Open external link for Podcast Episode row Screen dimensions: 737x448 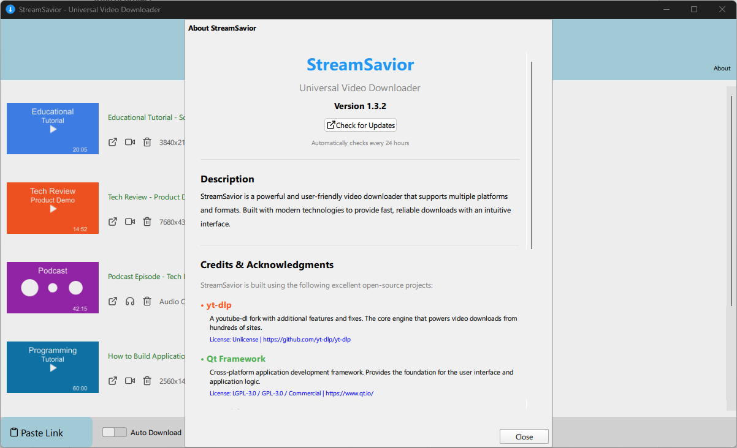tap(113, 301)
